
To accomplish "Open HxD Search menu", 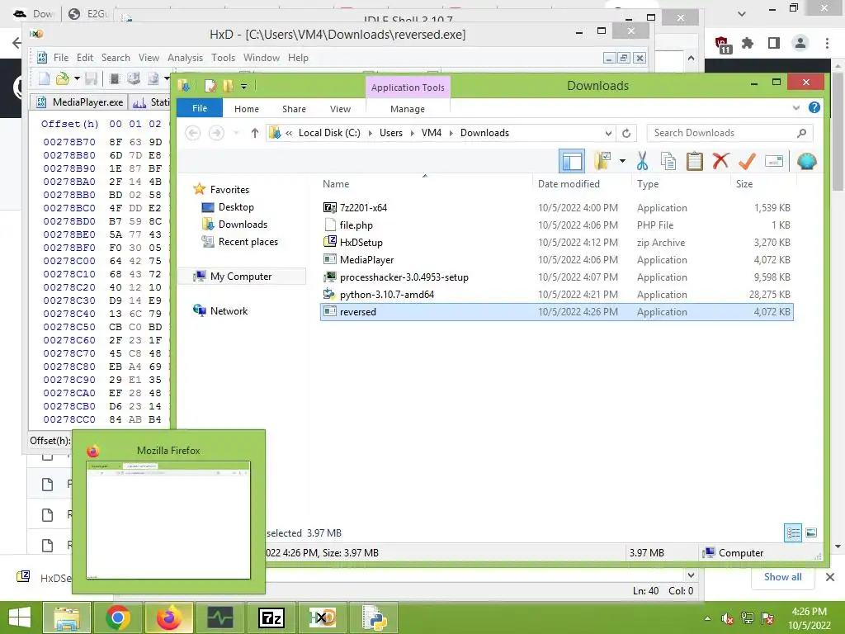I will pyautogui.click(x=116, y=58).
